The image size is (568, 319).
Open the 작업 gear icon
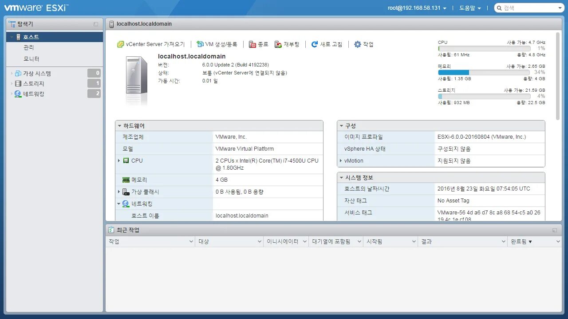point(358,44)
